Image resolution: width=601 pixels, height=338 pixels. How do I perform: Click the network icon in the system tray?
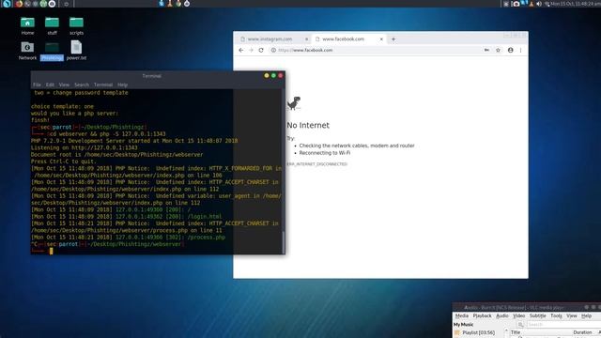pos(547,4)
